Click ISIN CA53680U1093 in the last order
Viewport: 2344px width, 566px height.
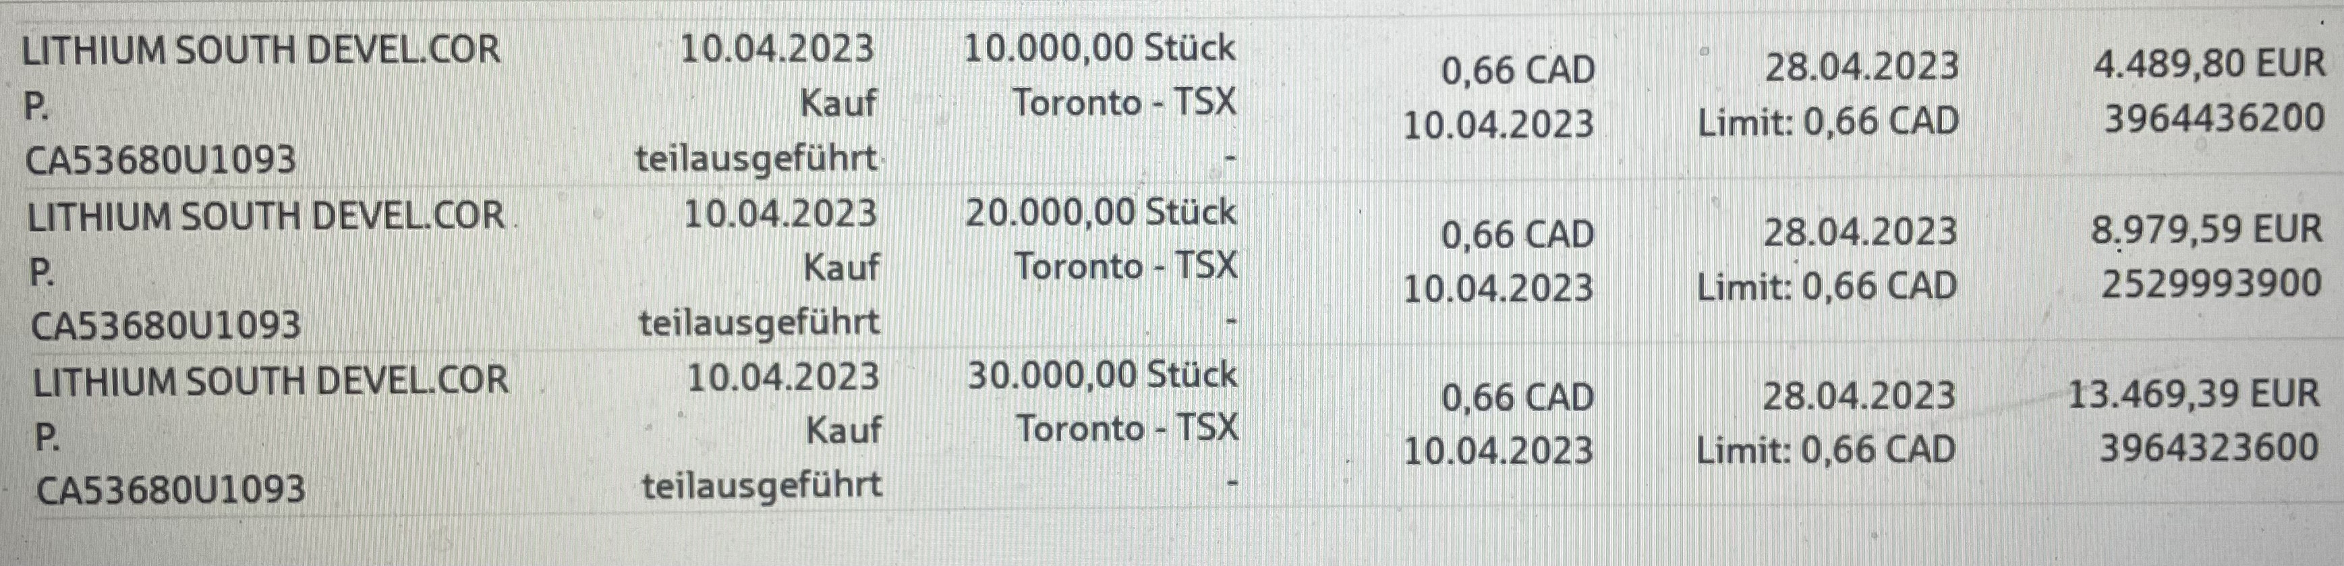pos(169,490)
